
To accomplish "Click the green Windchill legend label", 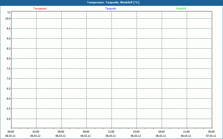I will [181, 9].
